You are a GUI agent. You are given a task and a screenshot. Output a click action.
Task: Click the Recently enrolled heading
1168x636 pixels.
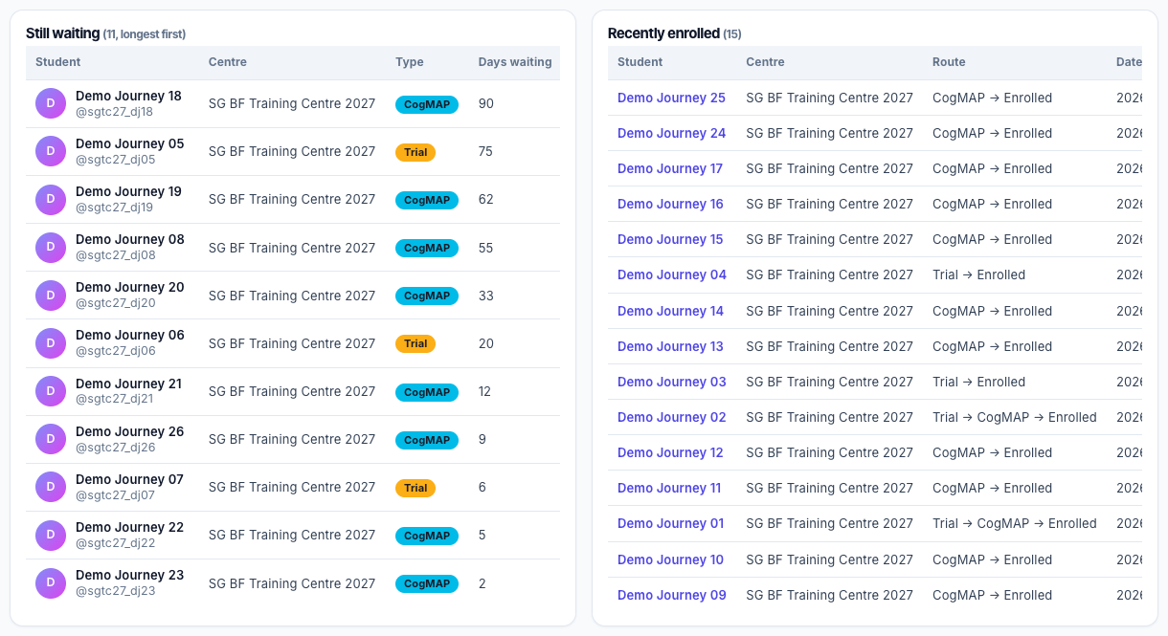[x=663, y=33]
